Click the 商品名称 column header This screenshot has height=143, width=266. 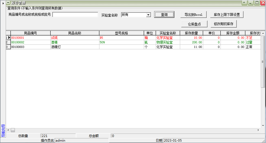point(75,33)
